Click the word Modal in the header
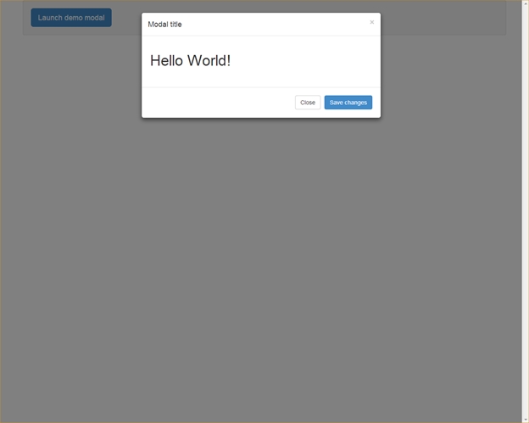The image size is (529, 423). click(x=157, y=25)
